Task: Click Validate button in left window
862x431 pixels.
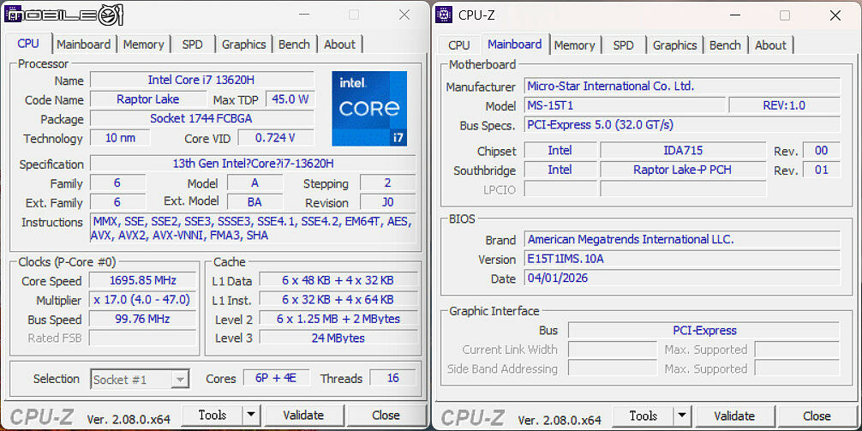Action: (x=303, y=416)
